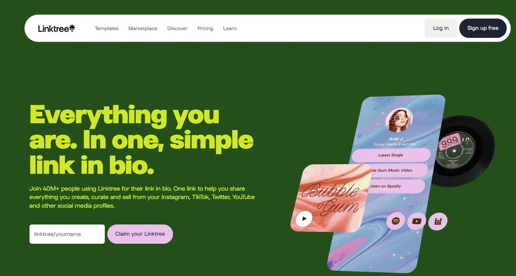Open the Bubble Gum album artwork card
The width and height of the screenshot is (516, 276).
(330, 199)
